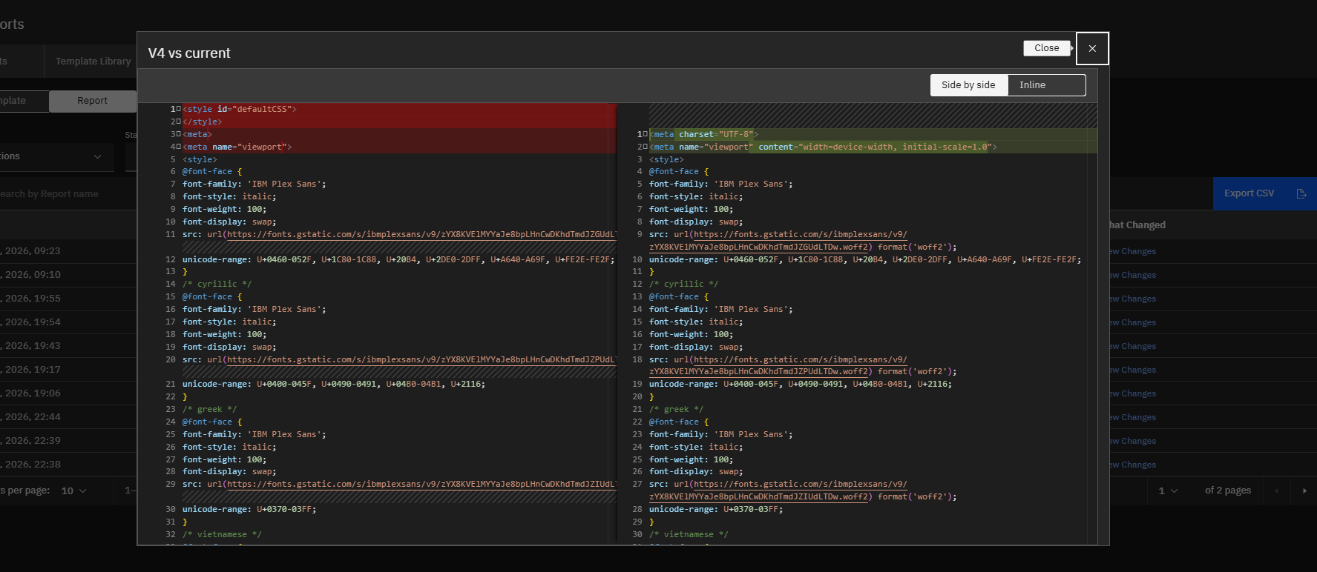Viewport: 1317px width, 572px height.
Task: Open View Changes for the 09:23 row
Action: [x=1133, y=251]
